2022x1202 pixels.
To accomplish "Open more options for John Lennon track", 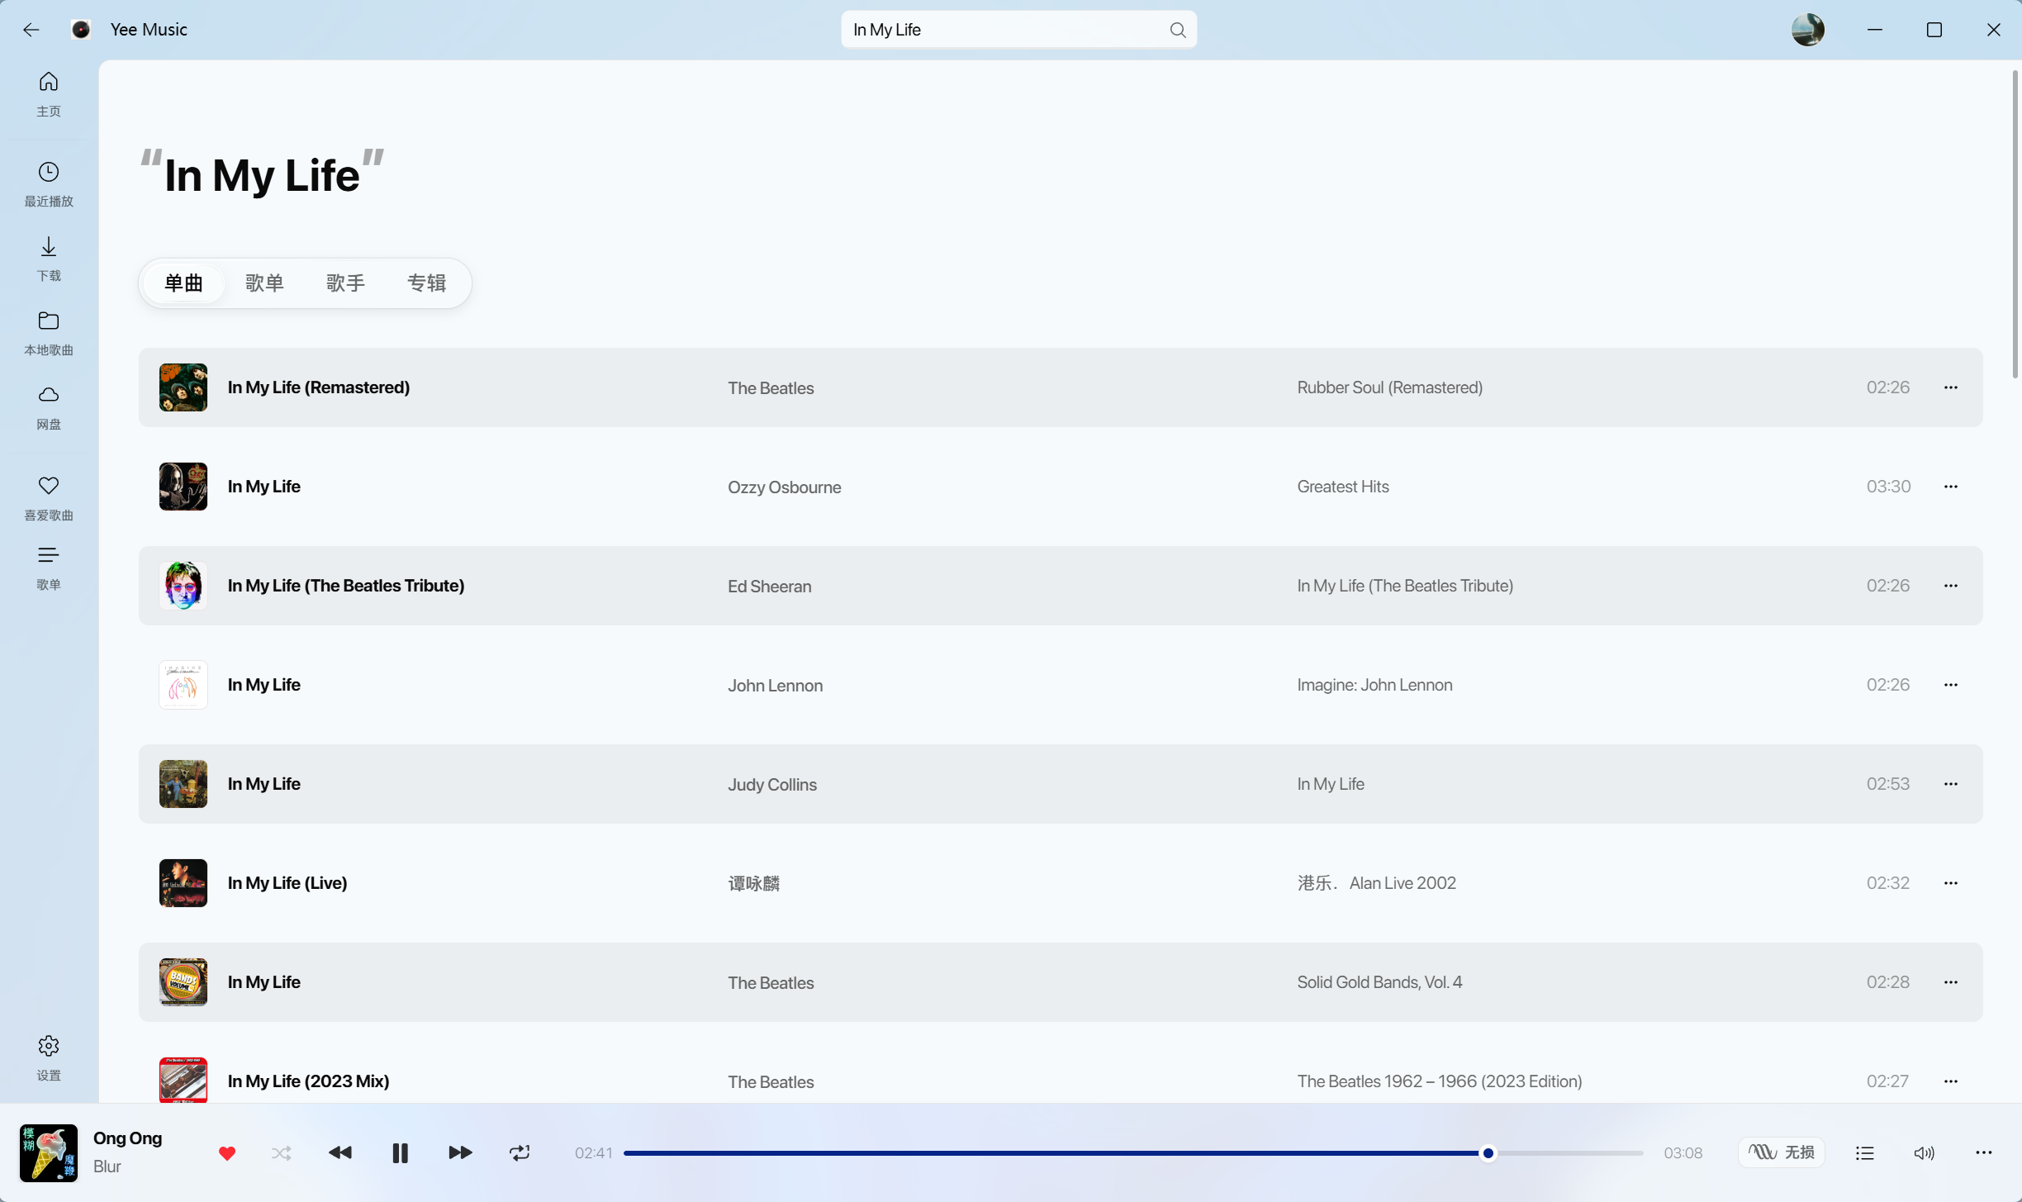I will (x=1951, y=685).
